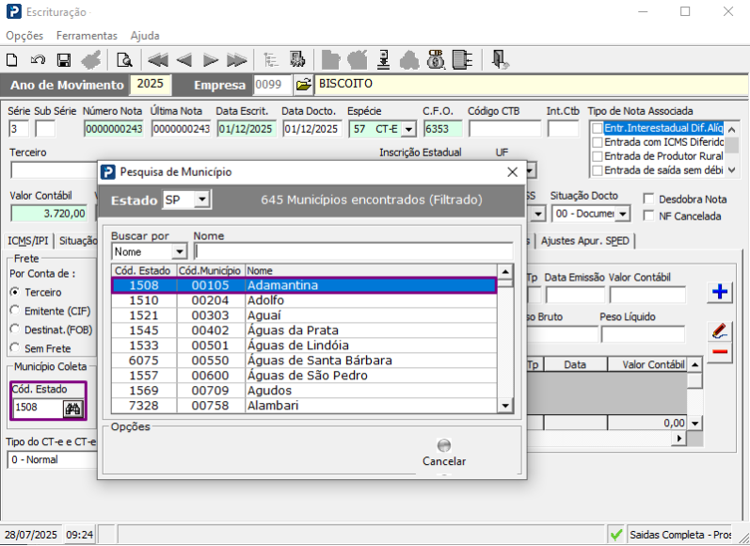Image resolution: width=750 pixels, height=546 pixels.
Task: Enable the NF Cancelada checkbox
Action: tap(649, 216)
